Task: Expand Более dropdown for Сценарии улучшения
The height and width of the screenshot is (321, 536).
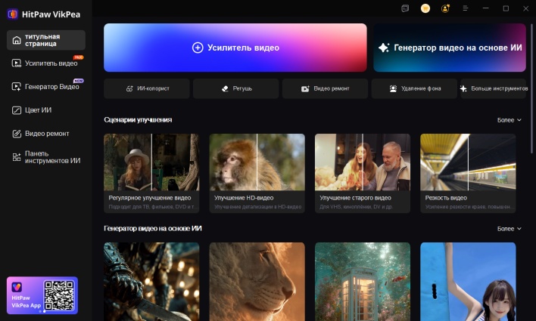Action: click(509, 120)
